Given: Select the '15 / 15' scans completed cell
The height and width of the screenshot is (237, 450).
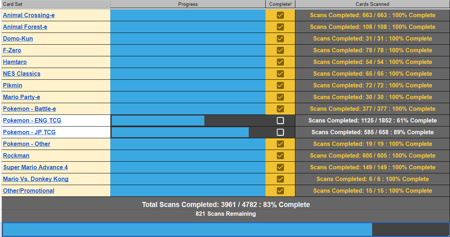Looking at the screenshot, I should [372, 191].
